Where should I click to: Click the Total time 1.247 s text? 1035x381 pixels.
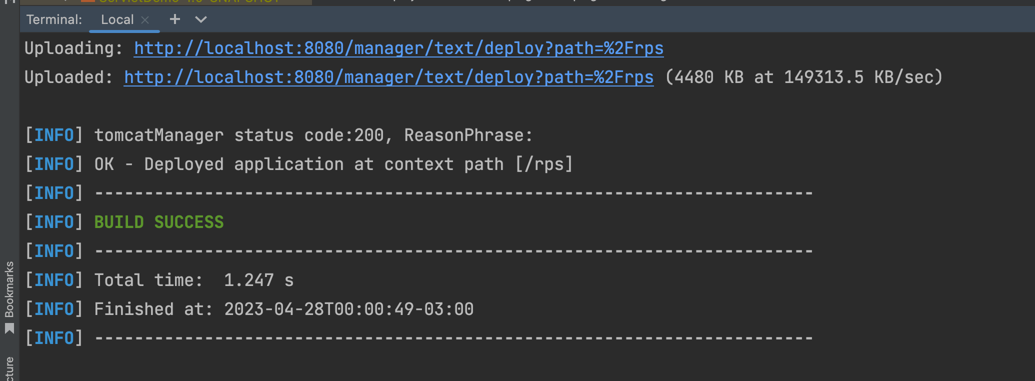point(193,280)
